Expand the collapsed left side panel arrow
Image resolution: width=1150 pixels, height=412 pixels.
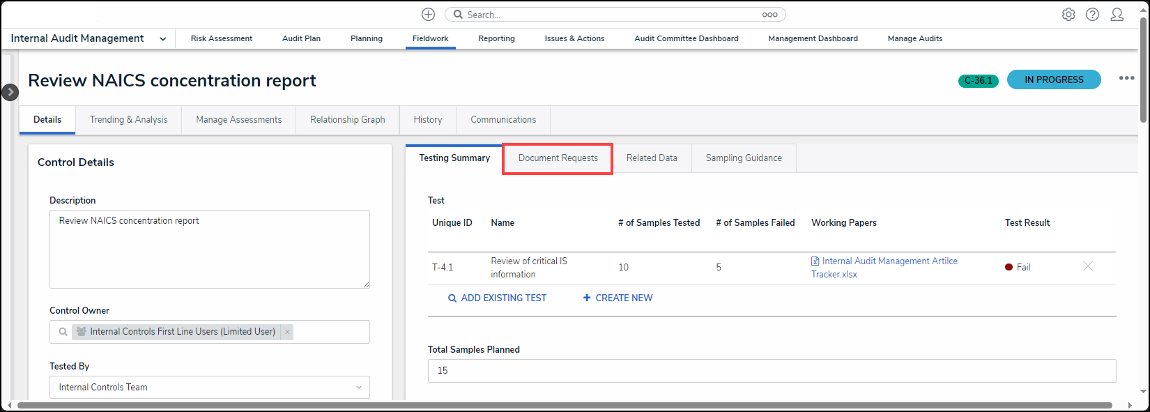pyautogui.click(x=10, y=92)
